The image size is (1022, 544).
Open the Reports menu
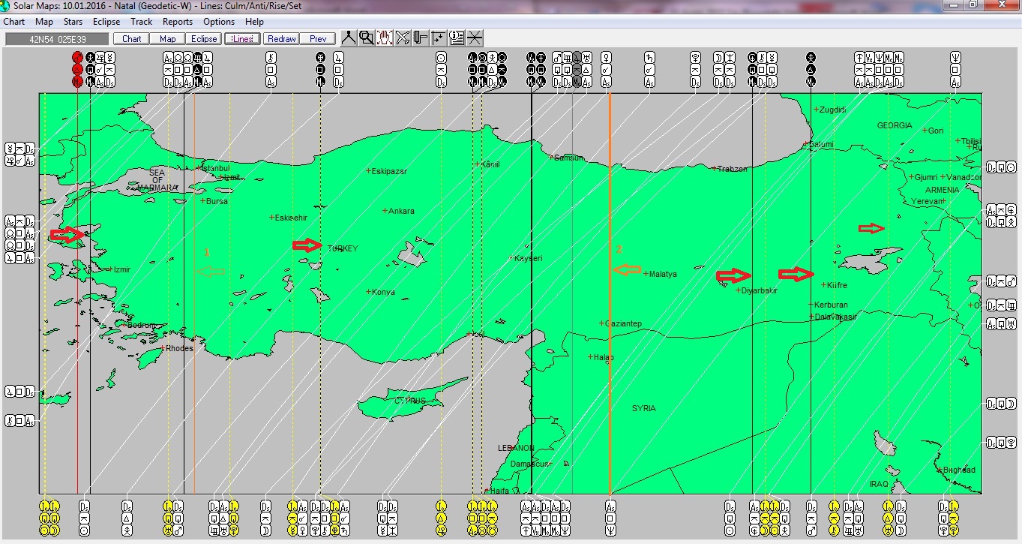pos(178,22)
